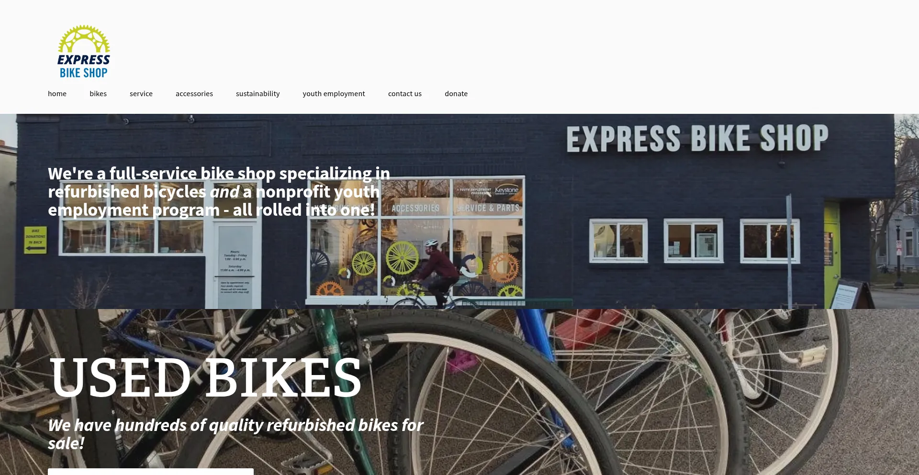Select accessories in the navigation bar
919x475 pixels.
tap(194, 94)
